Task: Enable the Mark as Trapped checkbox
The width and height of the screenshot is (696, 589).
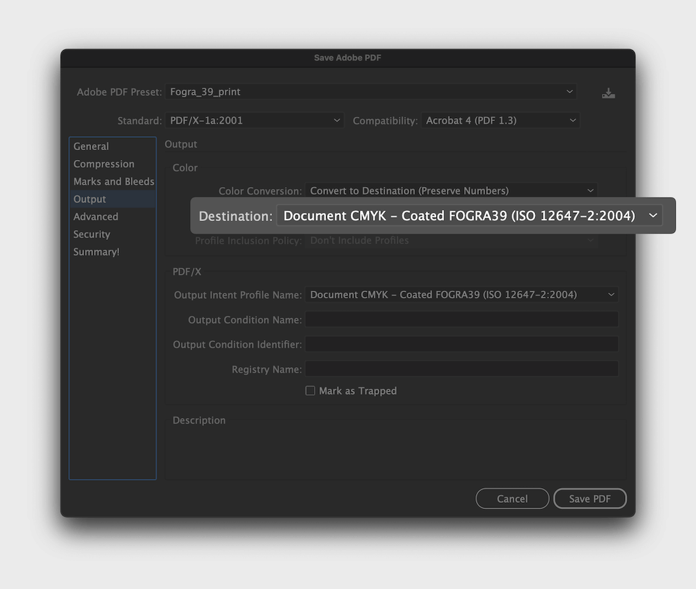Action: click(310, 391)
